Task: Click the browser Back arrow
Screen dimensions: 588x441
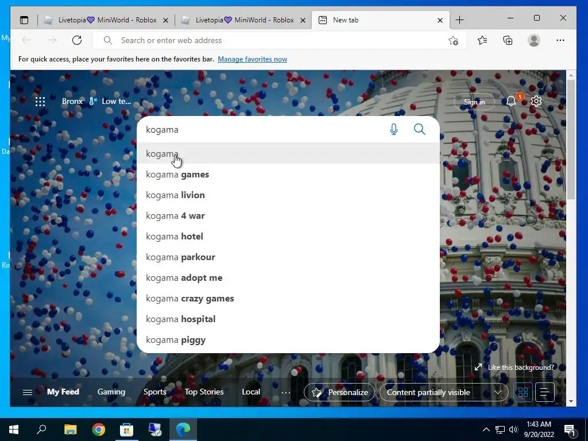Action: (x=26, y=40)
